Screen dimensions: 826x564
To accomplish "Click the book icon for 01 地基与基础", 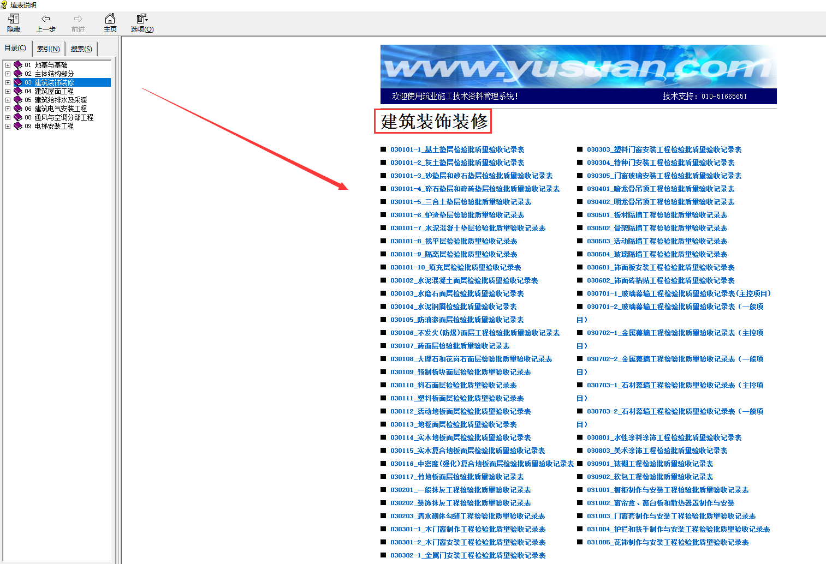I will pos(18,65).
